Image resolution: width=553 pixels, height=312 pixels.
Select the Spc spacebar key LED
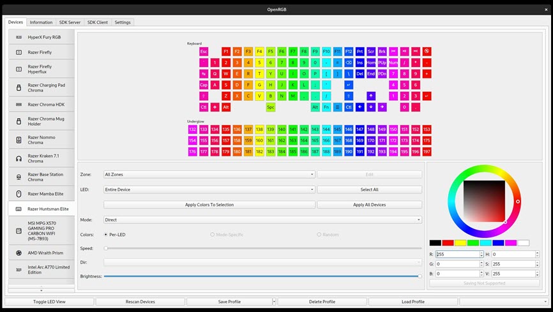[271, 107]
